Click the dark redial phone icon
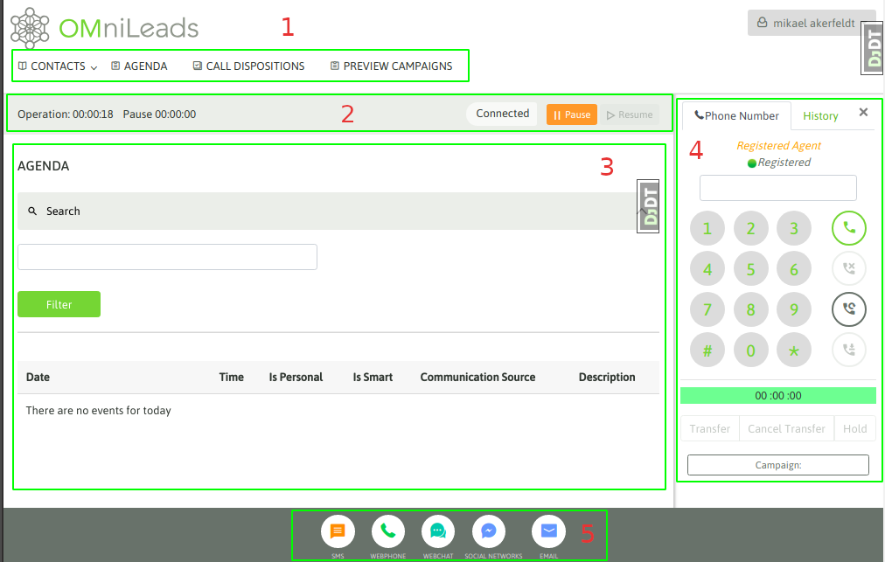The image size is (885, 562). click(x=849, y=309)
